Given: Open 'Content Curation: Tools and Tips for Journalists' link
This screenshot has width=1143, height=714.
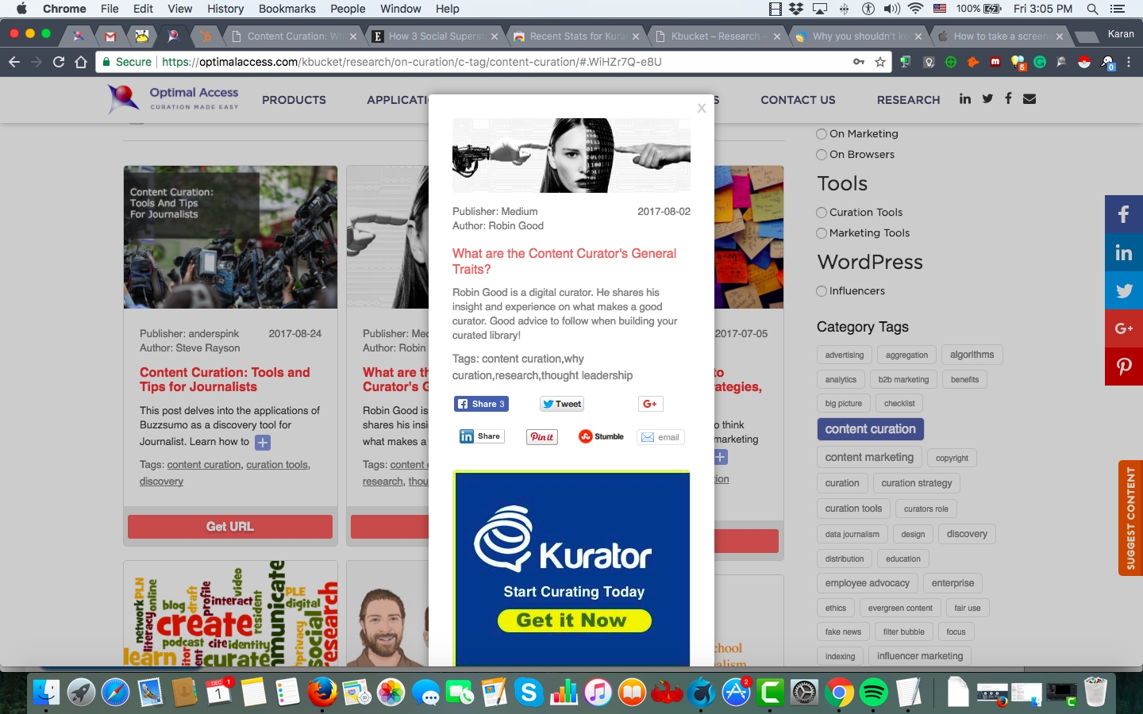Looking at the screenshot, I should 225,380.
